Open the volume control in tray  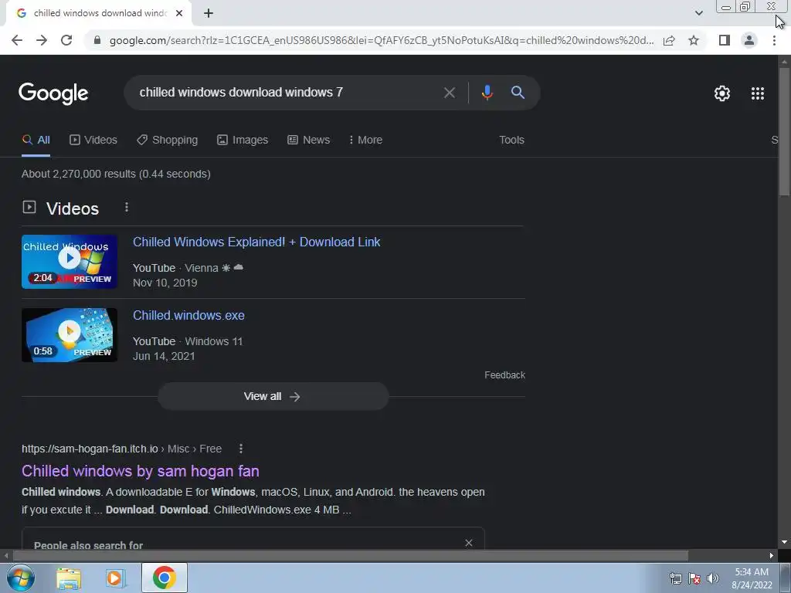coord(712,578)
